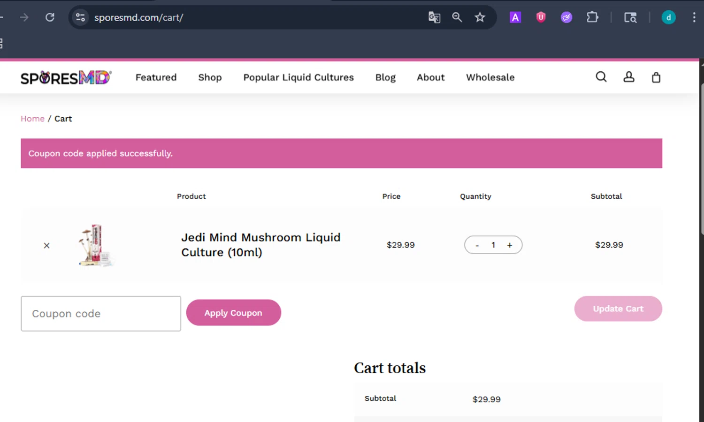This screenshot has height=422, width=704.
Task: Open the extensions puzzle icon
Action: click(592, 17)
